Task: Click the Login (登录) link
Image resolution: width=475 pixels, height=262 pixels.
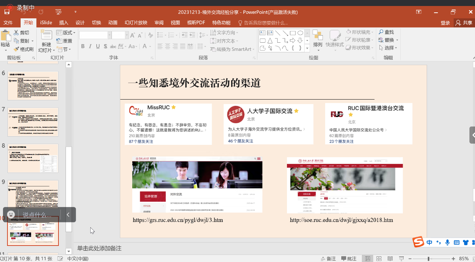Action: coord(445,23)
